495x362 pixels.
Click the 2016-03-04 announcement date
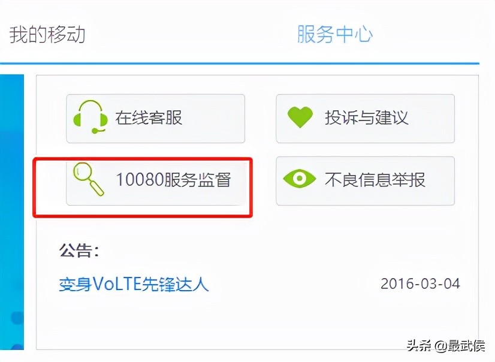pyautogui.click(x=420, y=283)
